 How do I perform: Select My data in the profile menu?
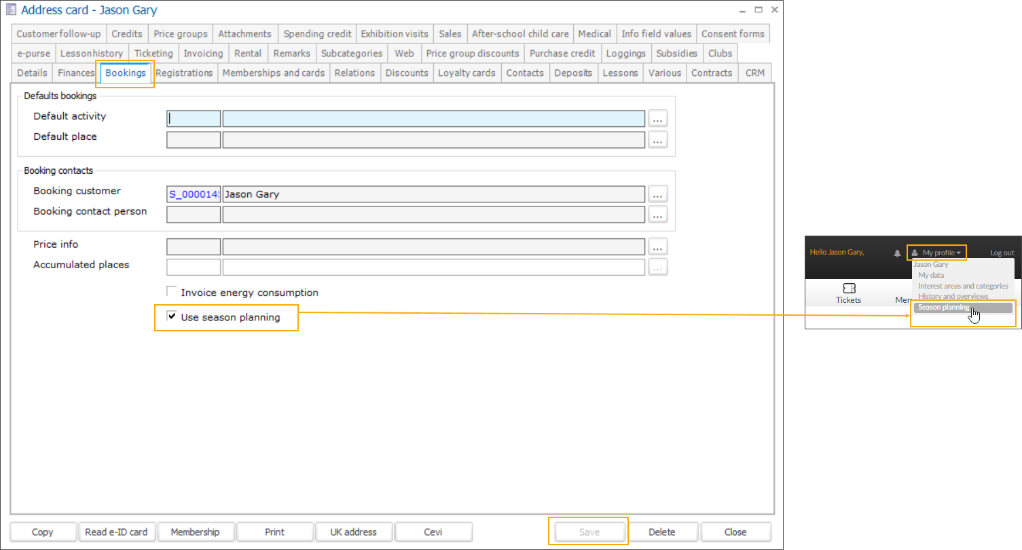(930, 275)
